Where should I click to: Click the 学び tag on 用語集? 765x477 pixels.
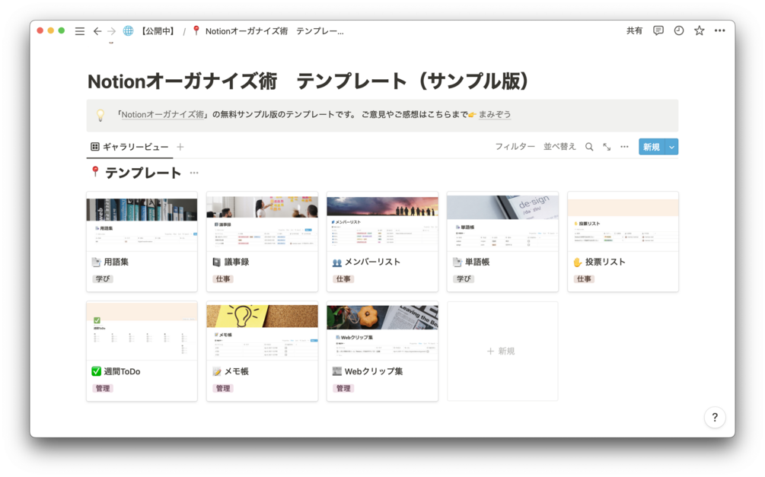pyautogui.click(x=103, y=279)
